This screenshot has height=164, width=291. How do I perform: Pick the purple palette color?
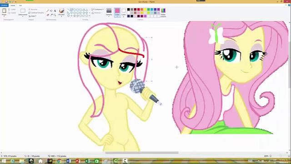pyautogui.click(x=159, y=9)
